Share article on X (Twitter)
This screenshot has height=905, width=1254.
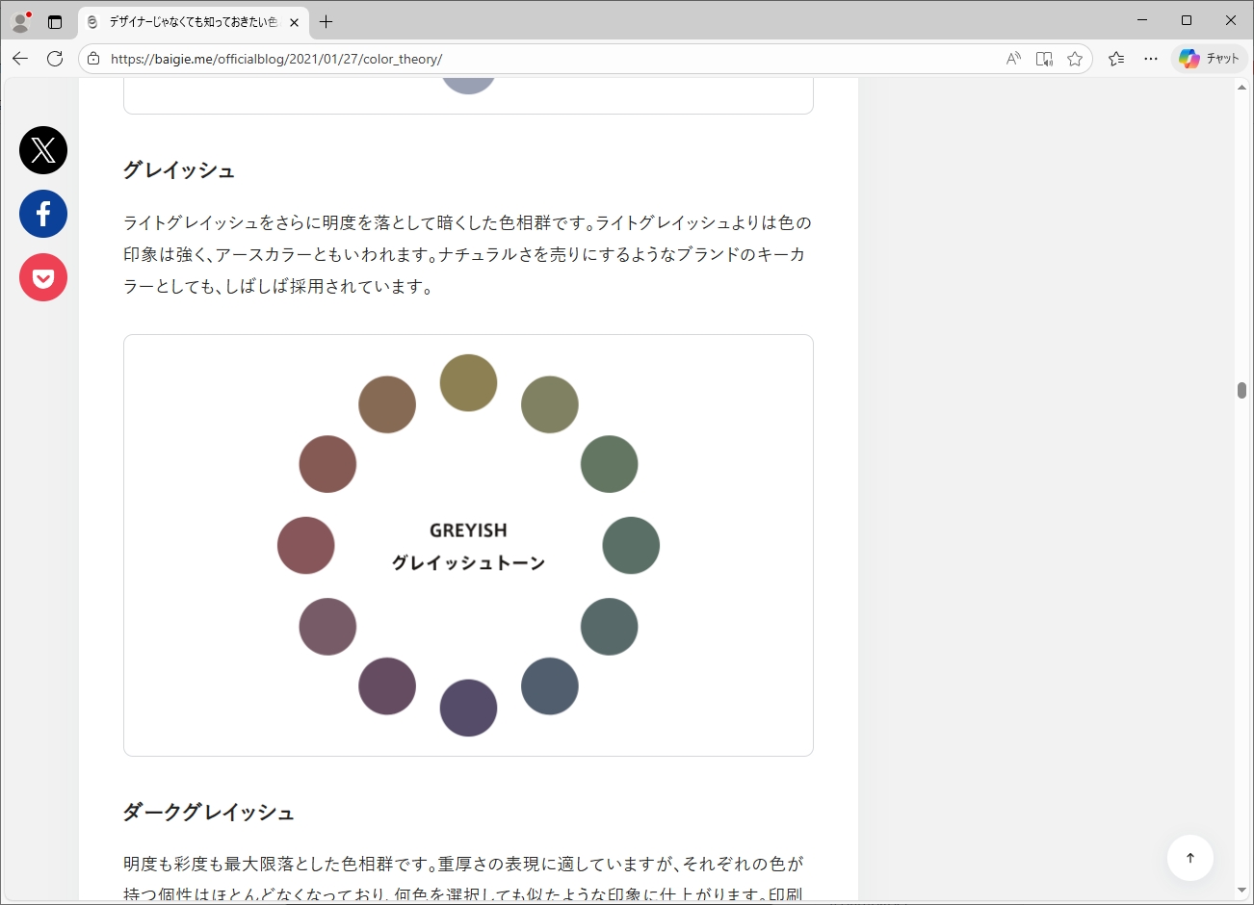(x=43, y=150)
